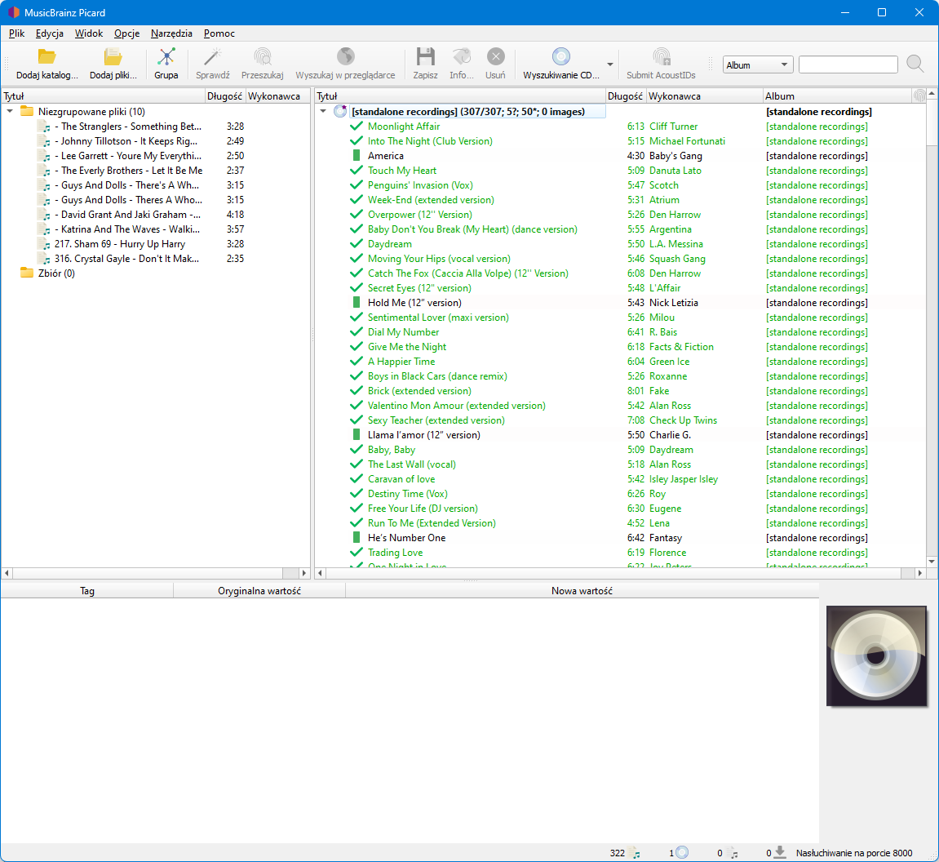Click the Grupa cluster icon
The width and height of the screenshot is (939, 862).
point(166,57)
